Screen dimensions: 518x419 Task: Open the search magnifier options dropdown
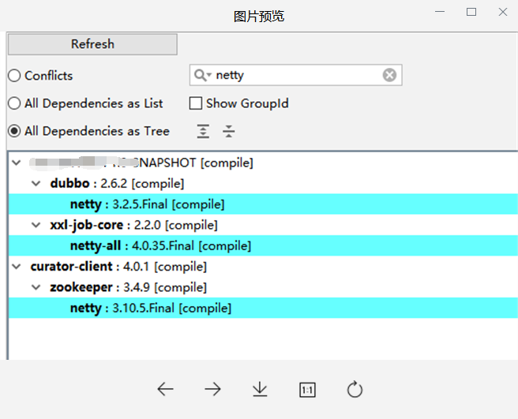tap(202, 75)
